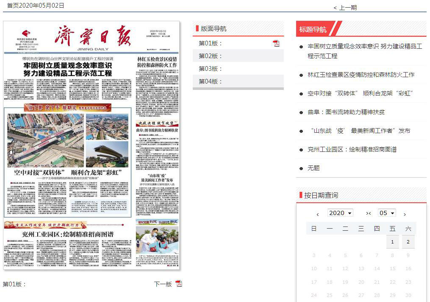Image resolution: width=430 pixels, height=302 pixels.
Task: Select 第03版 in page navigation
Action: 210,69
